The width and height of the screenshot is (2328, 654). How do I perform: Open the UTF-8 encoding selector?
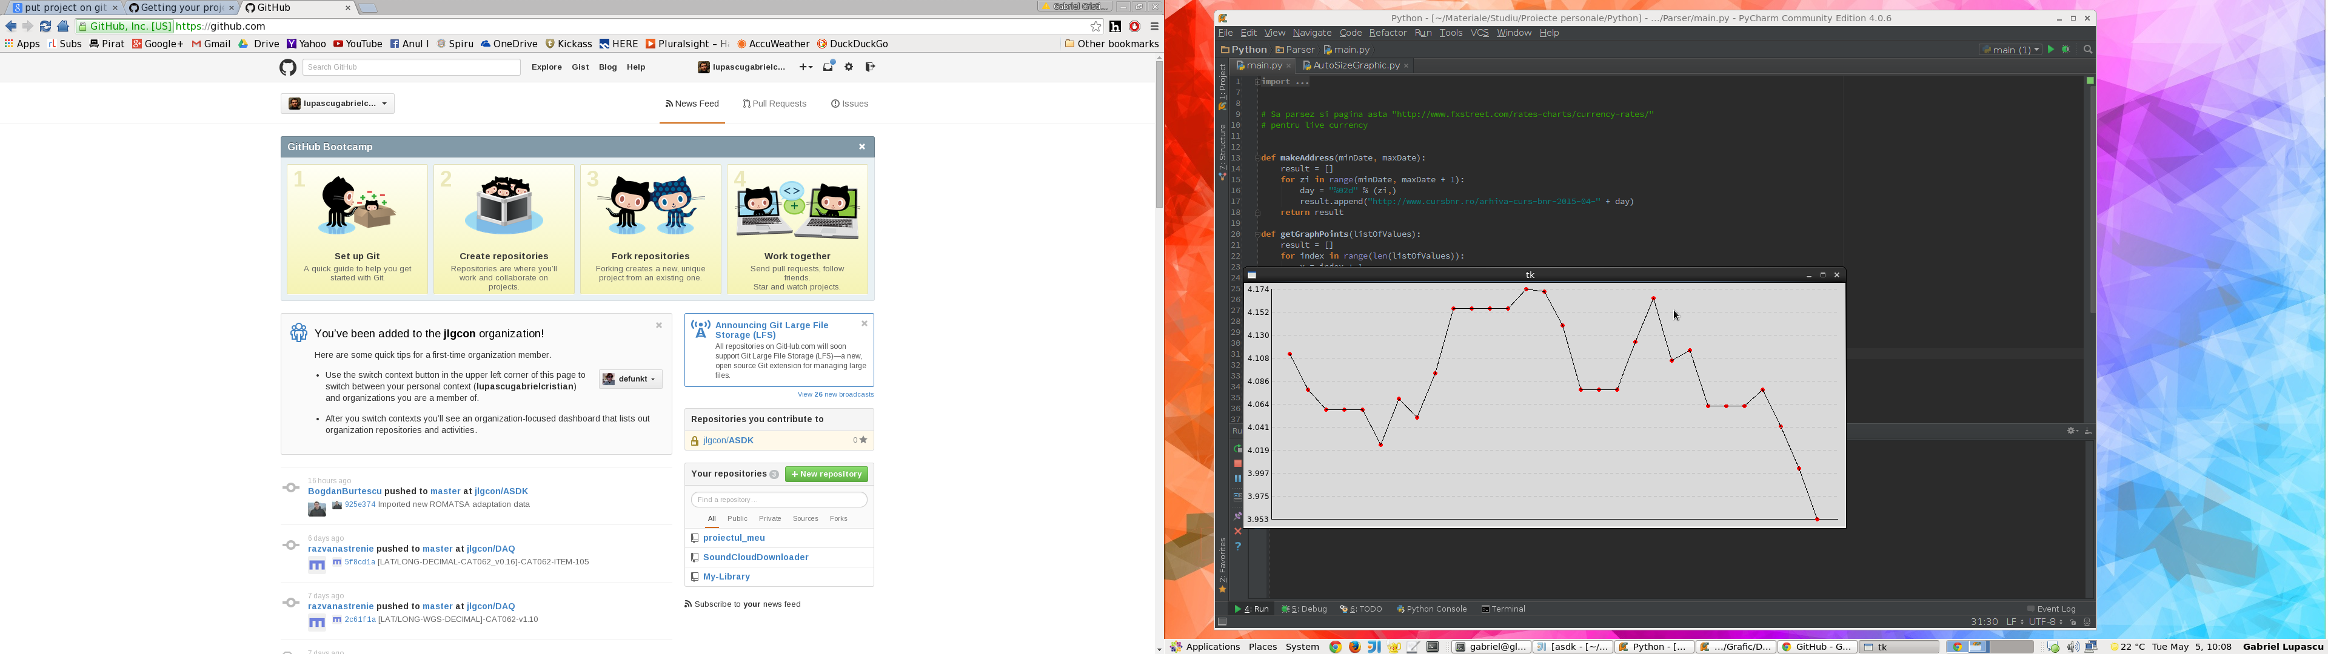click(x=2046, y=621)
